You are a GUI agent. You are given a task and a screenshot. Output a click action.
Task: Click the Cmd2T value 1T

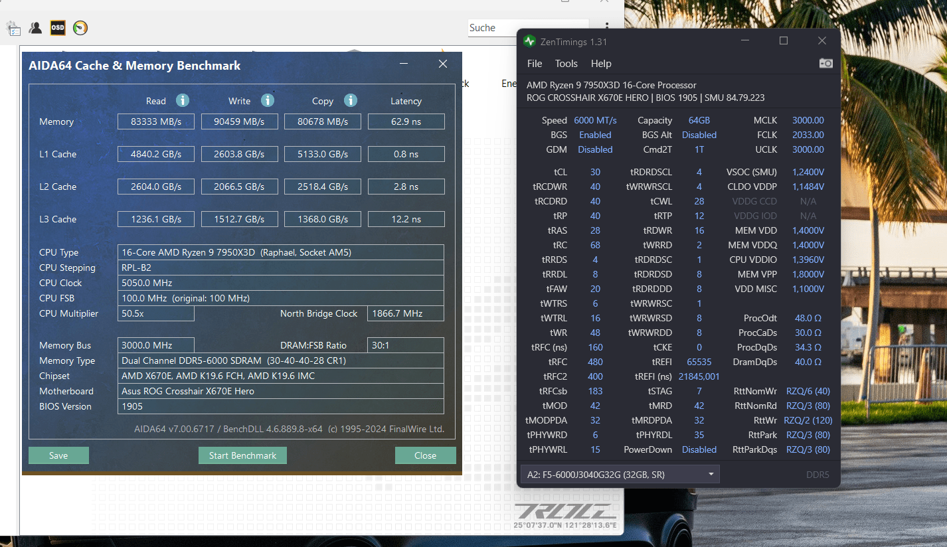[699, 149]
